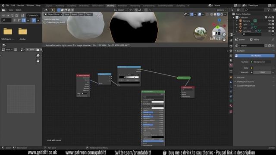Open the Object properties tab

click(x=231, y=77)
